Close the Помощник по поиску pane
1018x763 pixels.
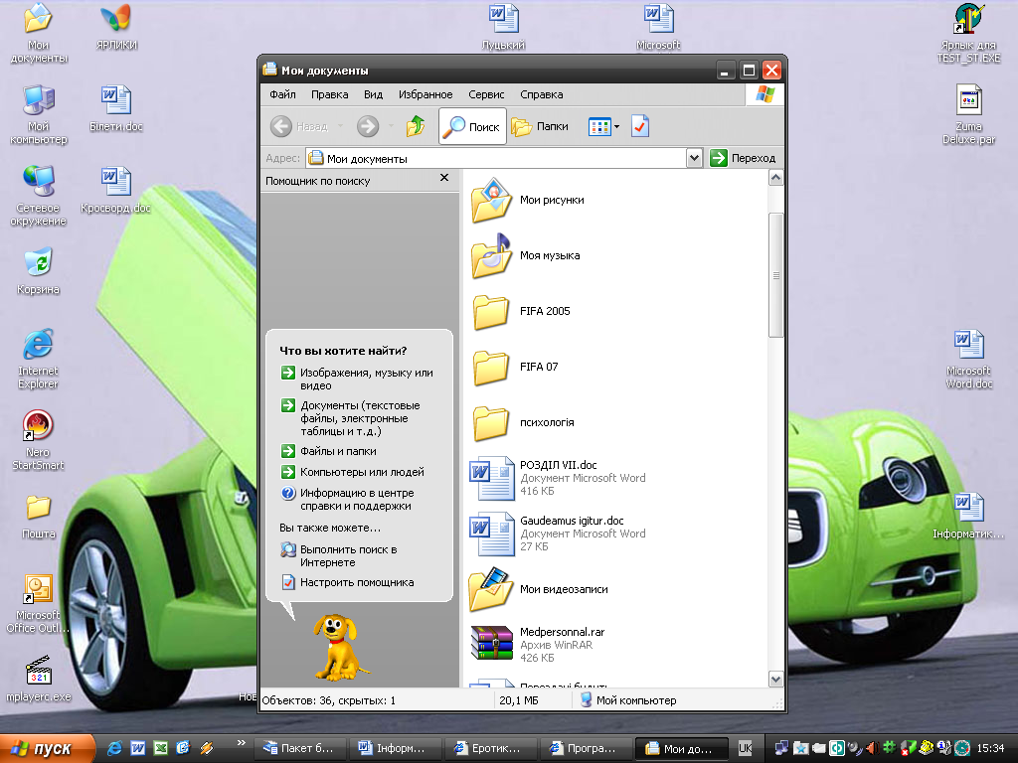click(x=444, y=178)
